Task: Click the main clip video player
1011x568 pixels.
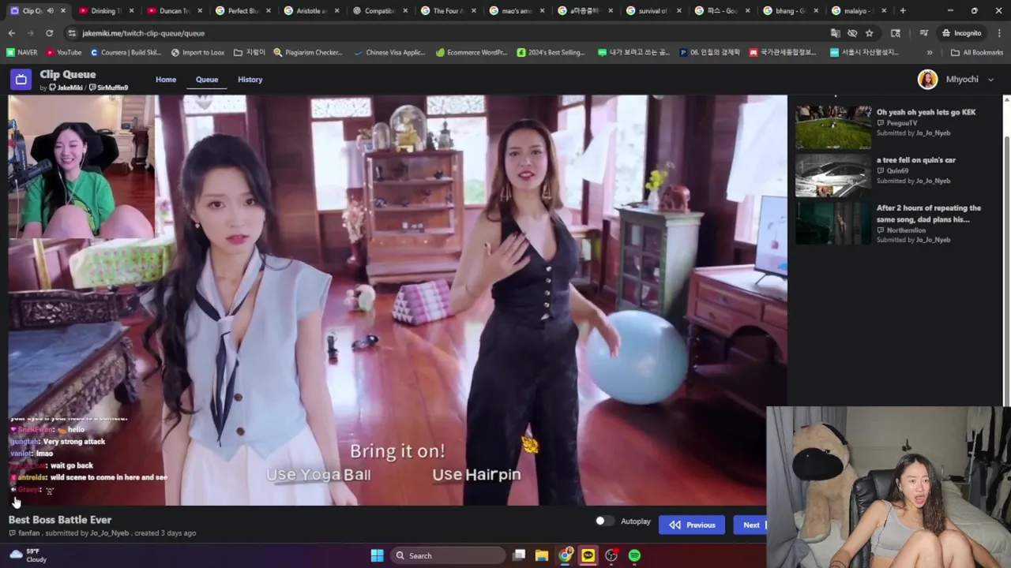Action: point(397,300)
